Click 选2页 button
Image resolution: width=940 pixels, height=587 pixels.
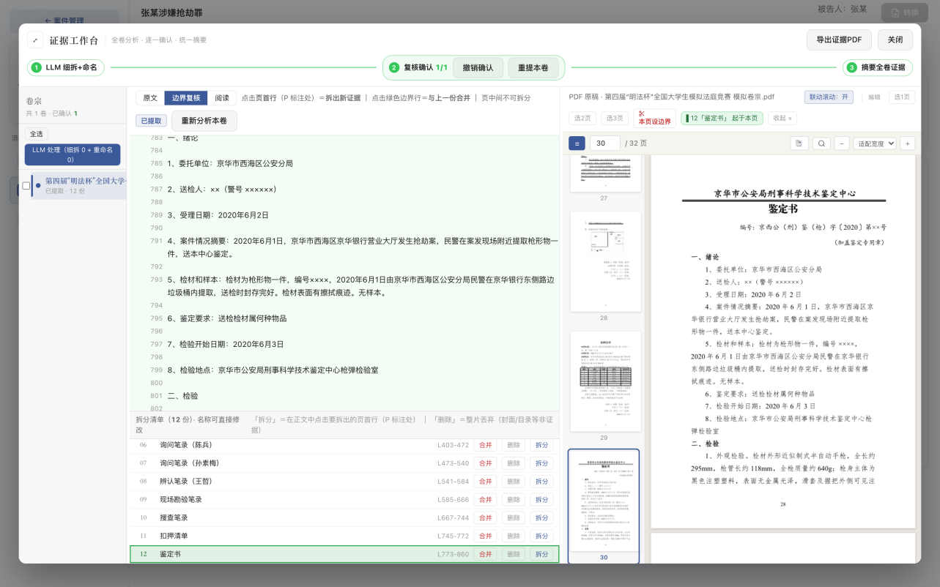pos(582,118)
